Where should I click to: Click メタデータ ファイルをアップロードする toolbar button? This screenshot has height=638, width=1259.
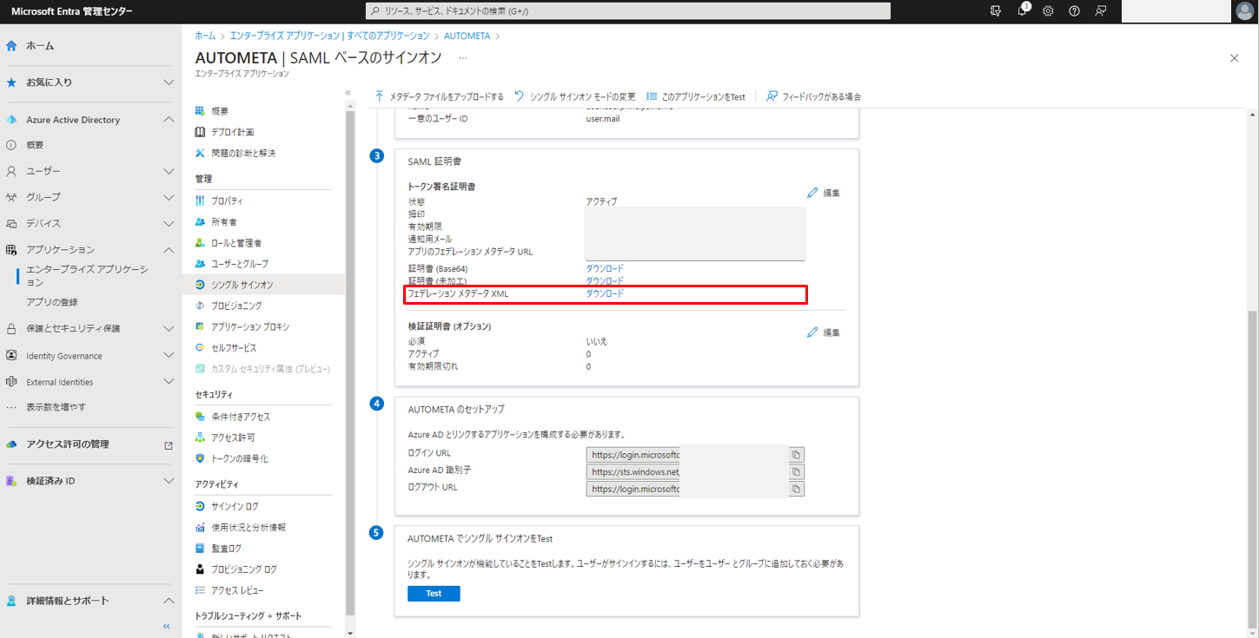pyautogui.click(x=440, y=96)
